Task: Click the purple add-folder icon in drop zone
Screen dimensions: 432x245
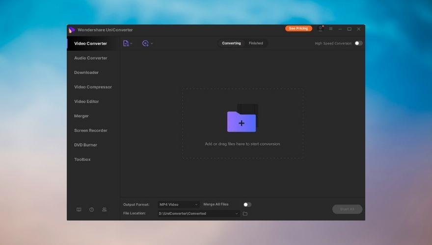Action: coord(242,121)
